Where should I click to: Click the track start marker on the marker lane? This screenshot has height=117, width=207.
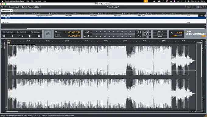(x=9, y=43)
